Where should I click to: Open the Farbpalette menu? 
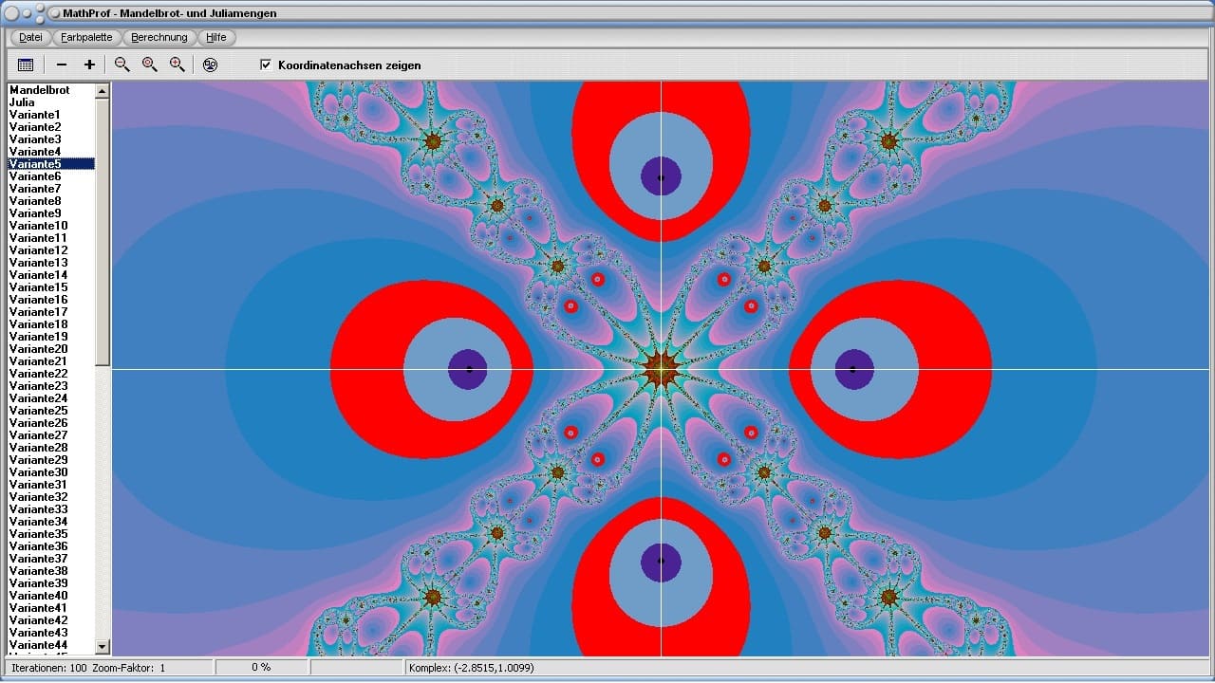[86, 37]
